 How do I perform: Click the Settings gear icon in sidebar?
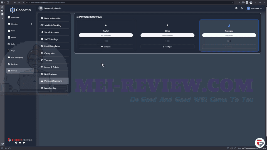coord(9,71)
